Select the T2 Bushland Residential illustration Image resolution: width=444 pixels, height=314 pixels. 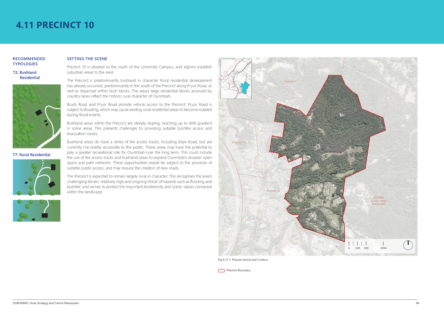coord(37,116)
